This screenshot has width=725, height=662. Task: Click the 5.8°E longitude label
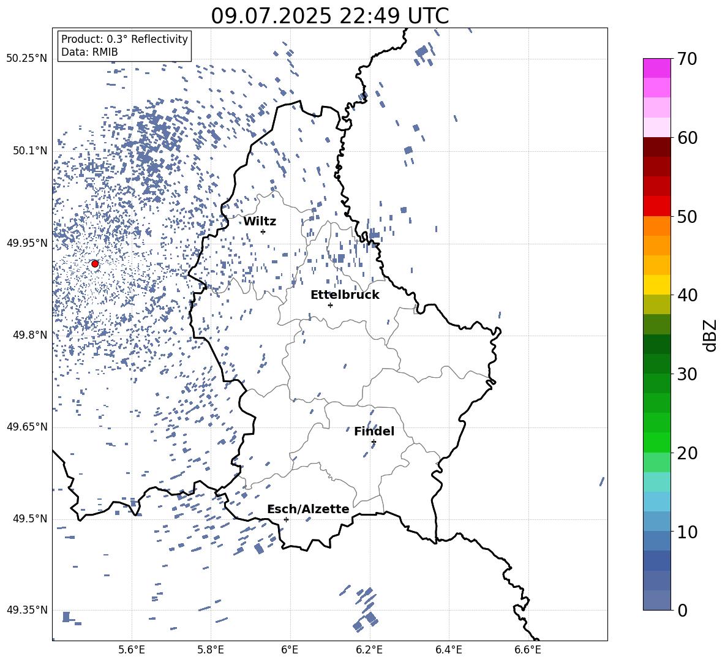pyautogui.click(x=211, y=650)
